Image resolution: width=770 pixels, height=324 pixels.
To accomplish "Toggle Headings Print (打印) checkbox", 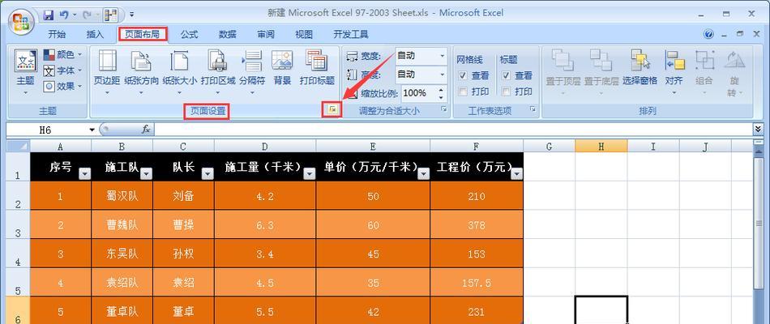I will point(506,92).
